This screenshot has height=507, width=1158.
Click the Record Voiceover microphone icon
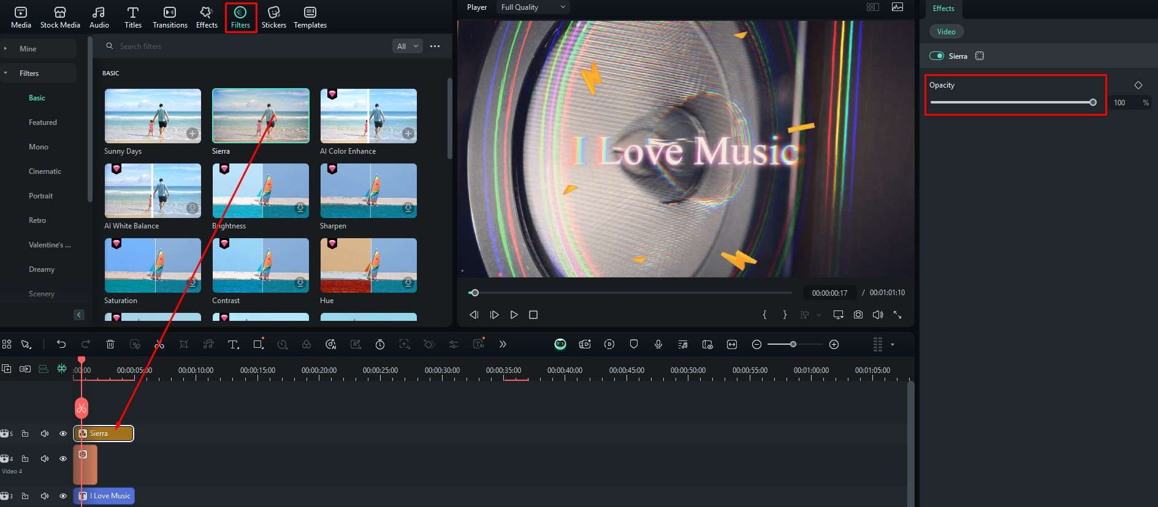658,344
